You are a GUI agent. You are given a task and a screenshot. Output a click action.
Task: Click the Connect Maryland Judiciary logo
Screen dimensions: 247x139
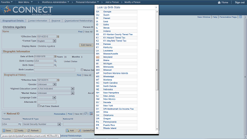tap(27, 10)
